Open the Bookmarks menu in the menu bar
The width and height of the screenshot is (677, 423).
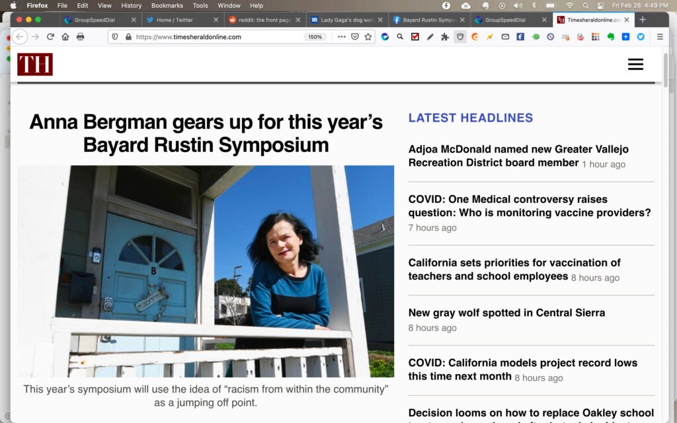pos(167,5)
